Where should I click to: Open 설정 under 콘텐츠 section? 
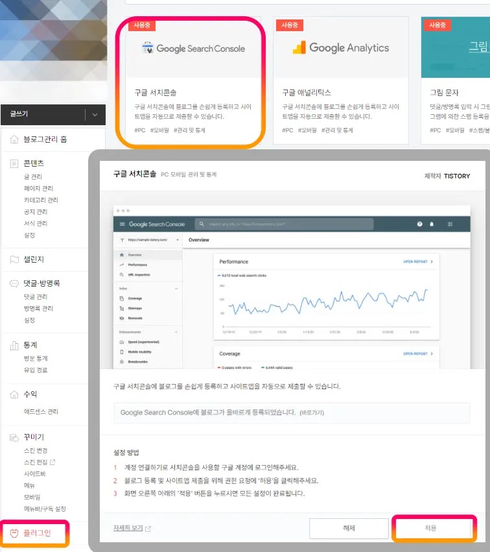tap(29, 235)
